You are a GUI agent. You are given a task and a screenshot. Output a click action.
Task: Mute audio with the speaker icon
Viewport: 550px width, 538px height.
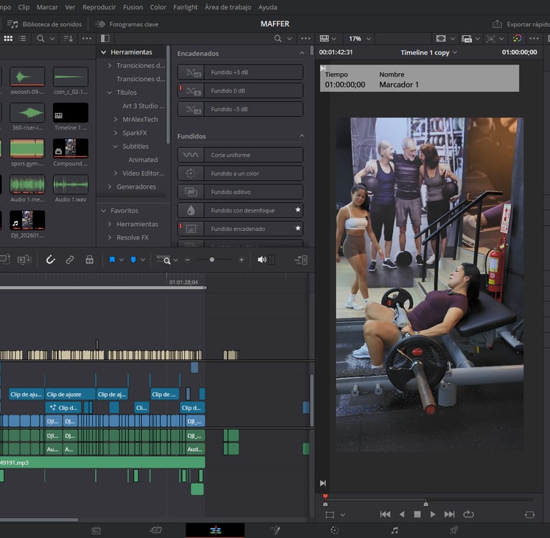[x=262, y=260]
